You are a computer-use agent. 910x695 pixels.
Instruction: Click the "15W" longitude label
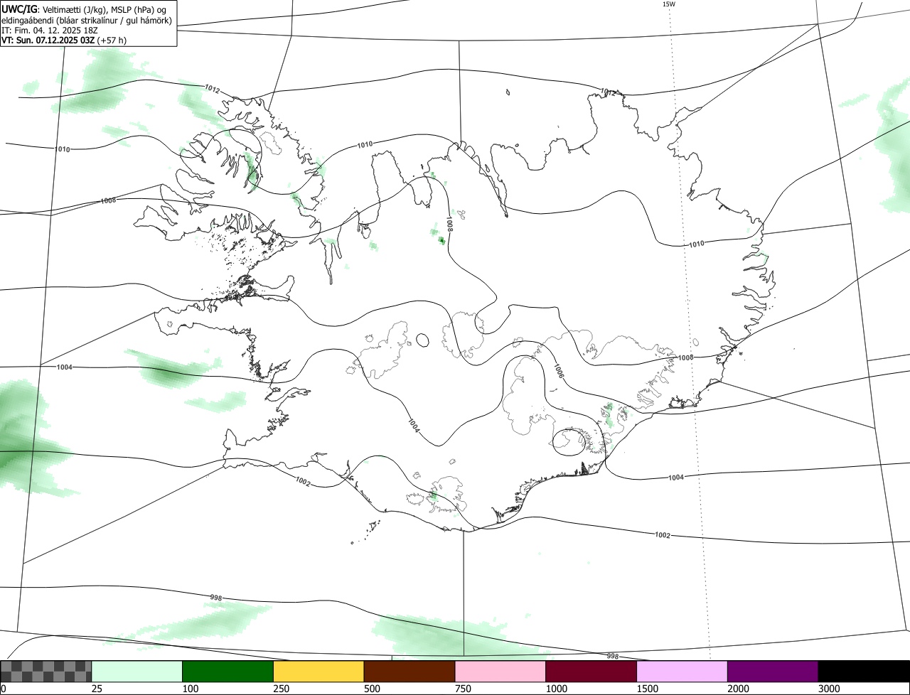click(x=668, y=4)
